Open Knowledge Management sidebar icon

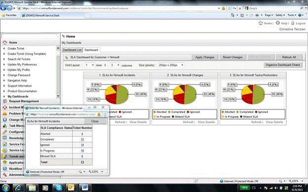(5, 138)
